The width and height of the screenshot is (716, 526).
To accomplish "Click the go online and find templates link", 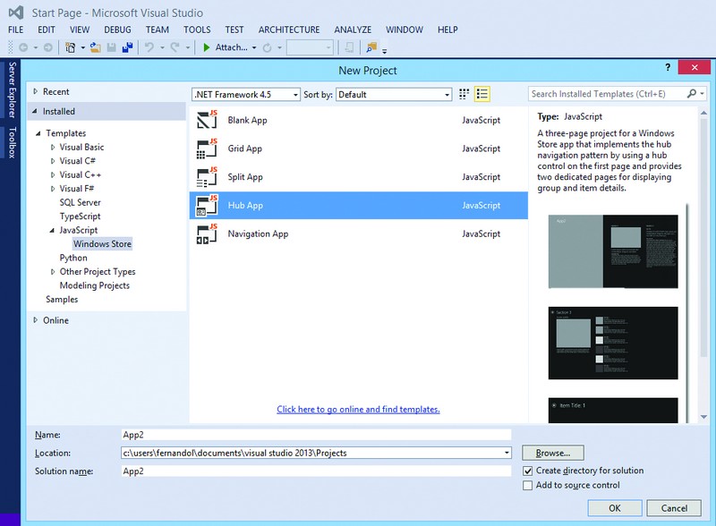I will 358,409.
